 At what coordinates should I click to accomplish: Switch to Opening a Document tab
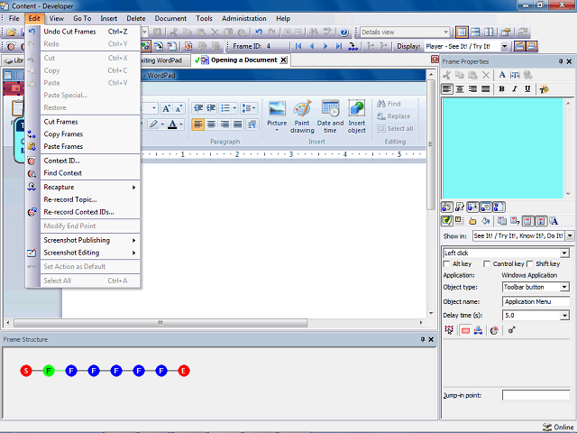click(x=240, y=60)
